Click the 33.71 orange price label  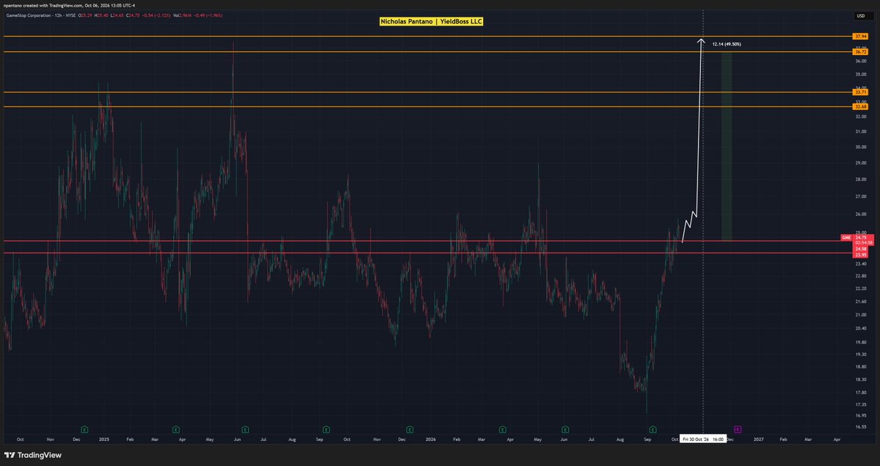[860, 92]
